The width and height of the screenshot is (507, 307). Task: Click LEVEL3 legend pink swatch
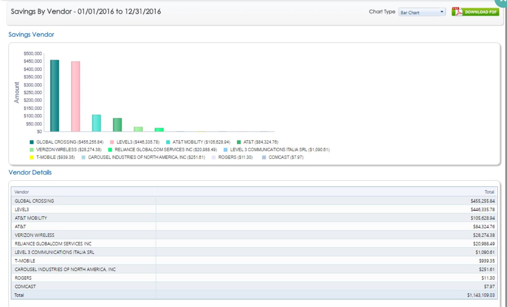coord(112,142)
